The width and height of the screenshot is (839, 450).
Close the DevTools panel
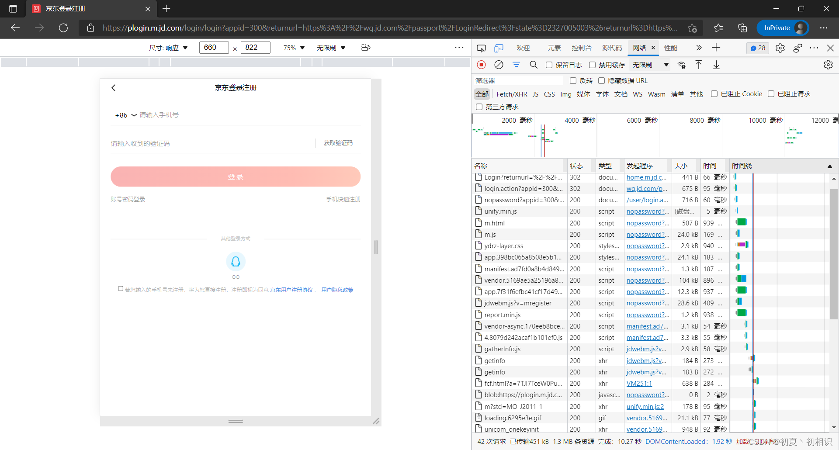830,48
